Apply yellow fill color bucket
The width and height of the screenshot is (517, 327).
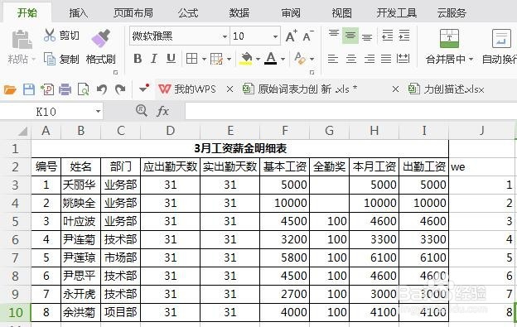tap(245, 59)
